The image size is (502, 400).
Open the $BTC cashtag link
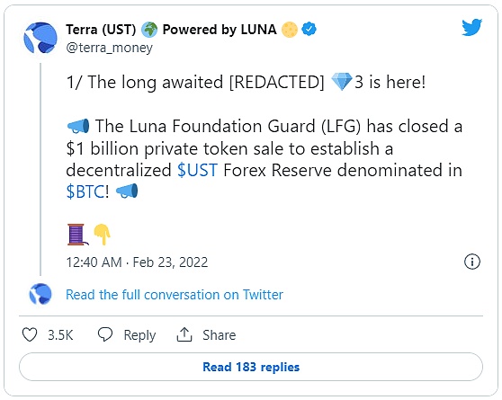(x=85, y=191)
